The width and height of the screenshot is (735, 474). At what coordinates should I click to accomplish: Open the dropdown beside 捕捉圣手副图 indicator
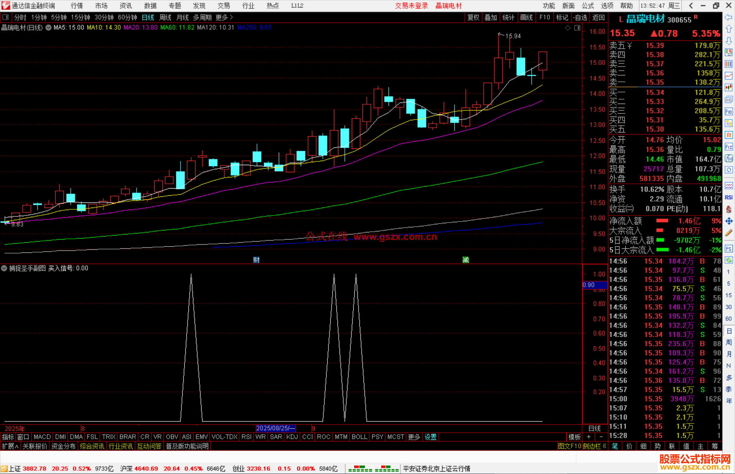point(4,268)
